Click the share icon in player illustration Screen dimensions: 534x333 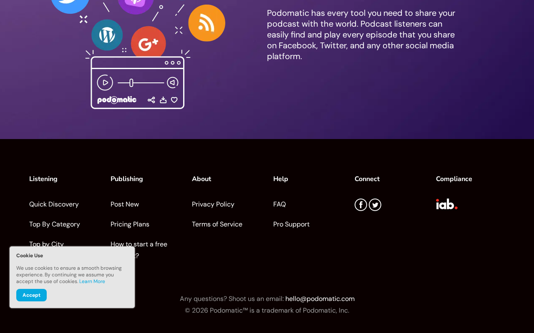(x=151, y=100)
